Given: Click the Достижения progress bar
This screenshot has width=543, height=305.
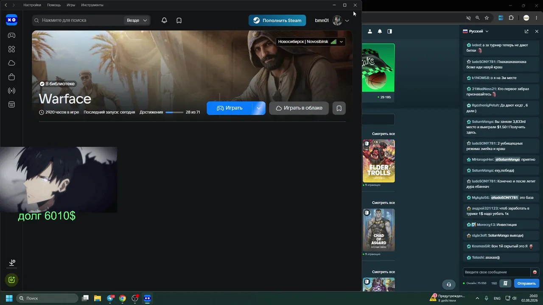Looking at the screenshot, I should [x=174, y=112].
